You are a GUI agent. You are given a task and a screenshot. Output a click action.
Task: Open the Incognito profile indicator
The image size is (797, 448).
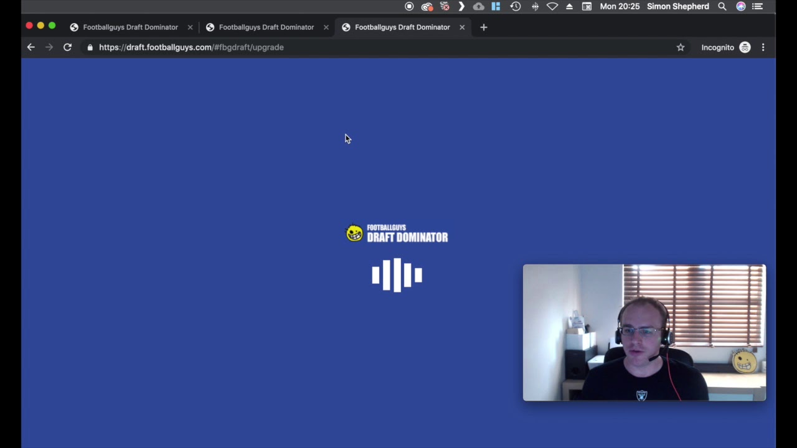(726, 47)
